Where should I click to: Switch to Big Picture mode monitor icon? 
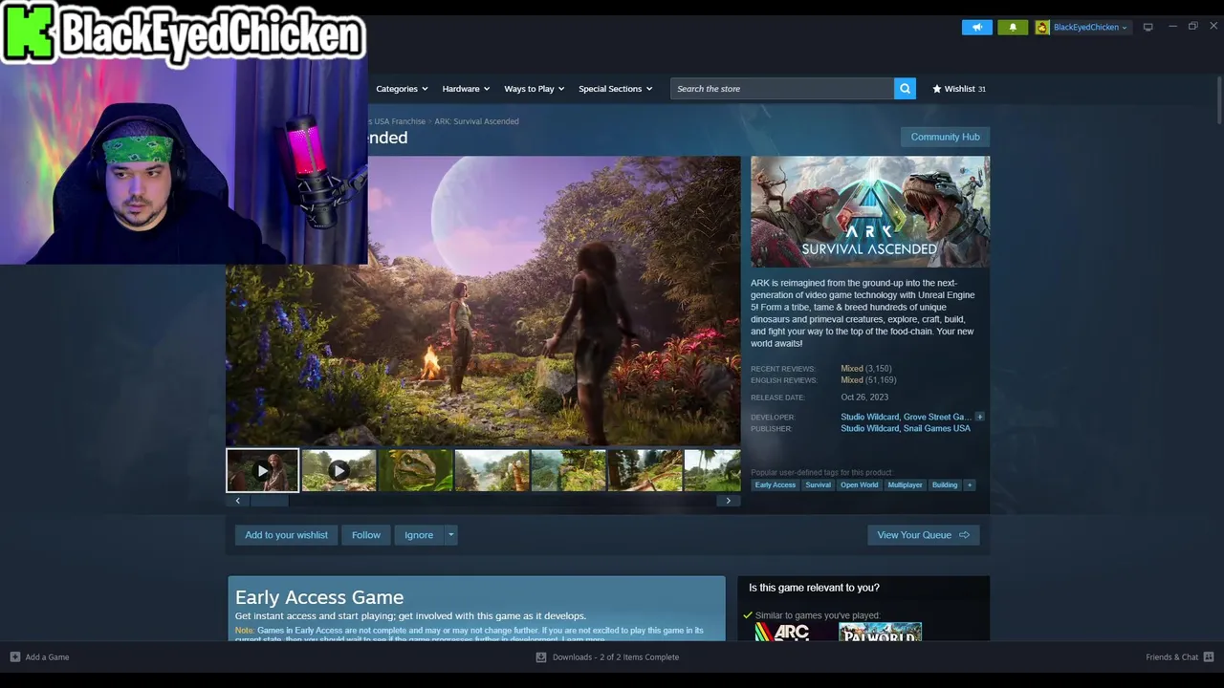(1148, 27)
